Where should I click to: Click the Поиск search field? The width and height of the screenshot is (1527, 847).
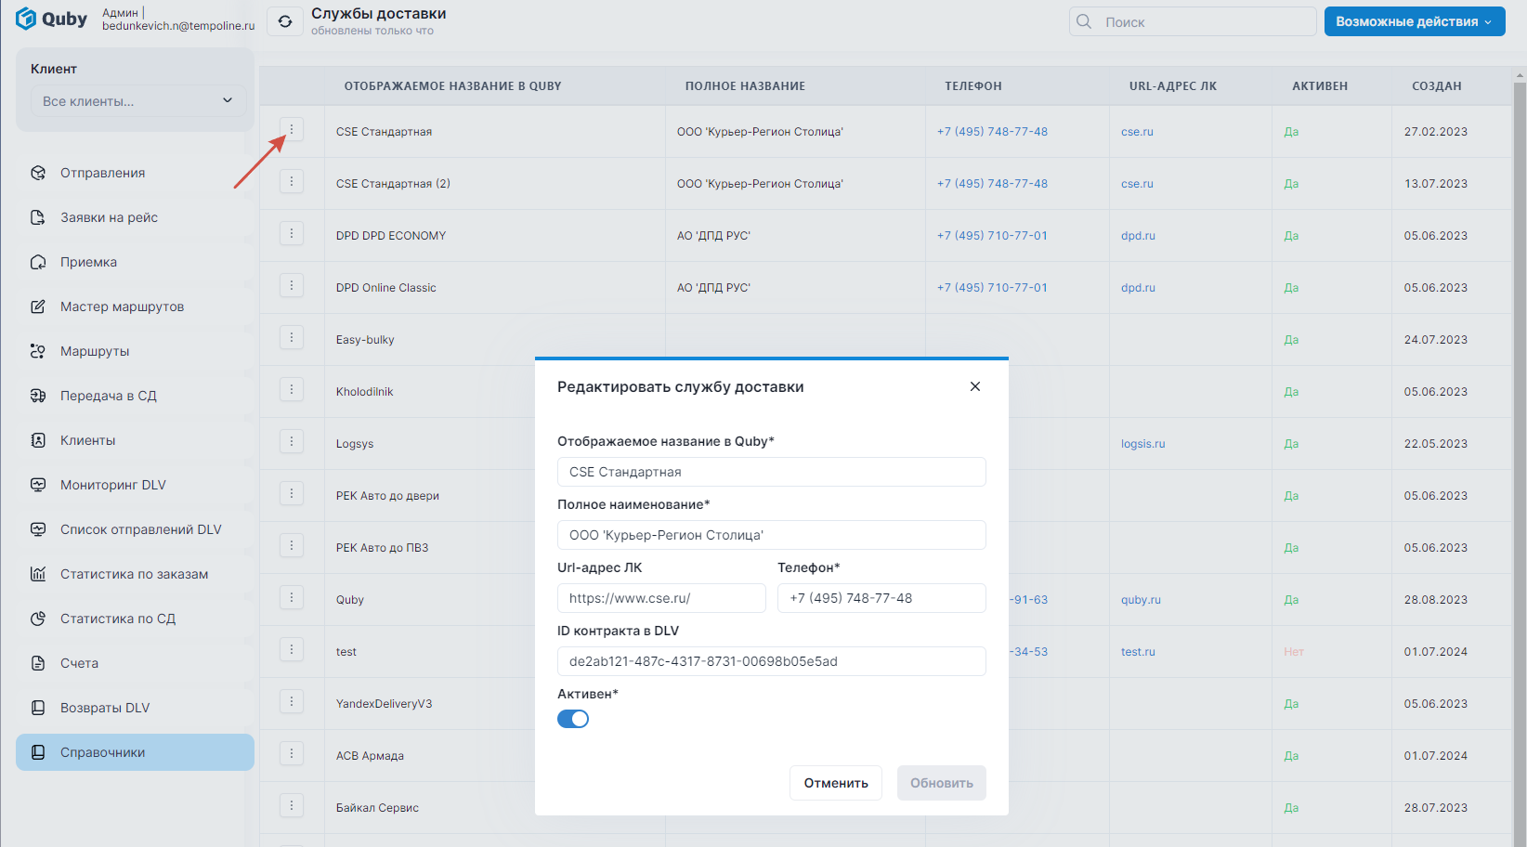(x=1193, y=21)
